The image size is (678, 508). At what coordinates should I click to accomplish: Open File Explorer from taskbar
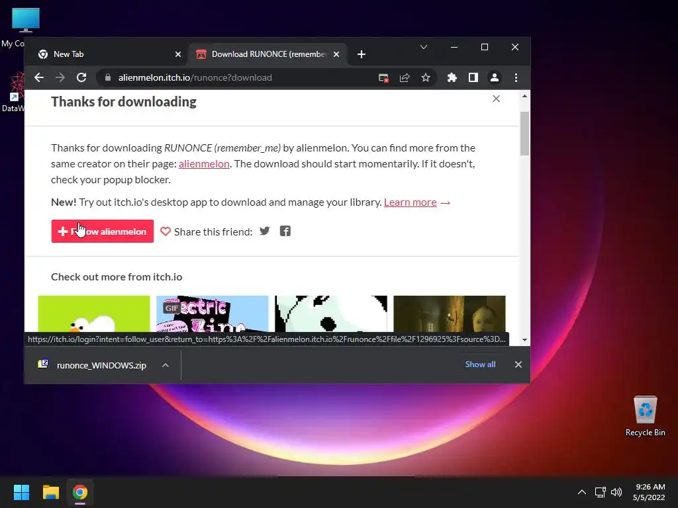(x=50, y=492)
